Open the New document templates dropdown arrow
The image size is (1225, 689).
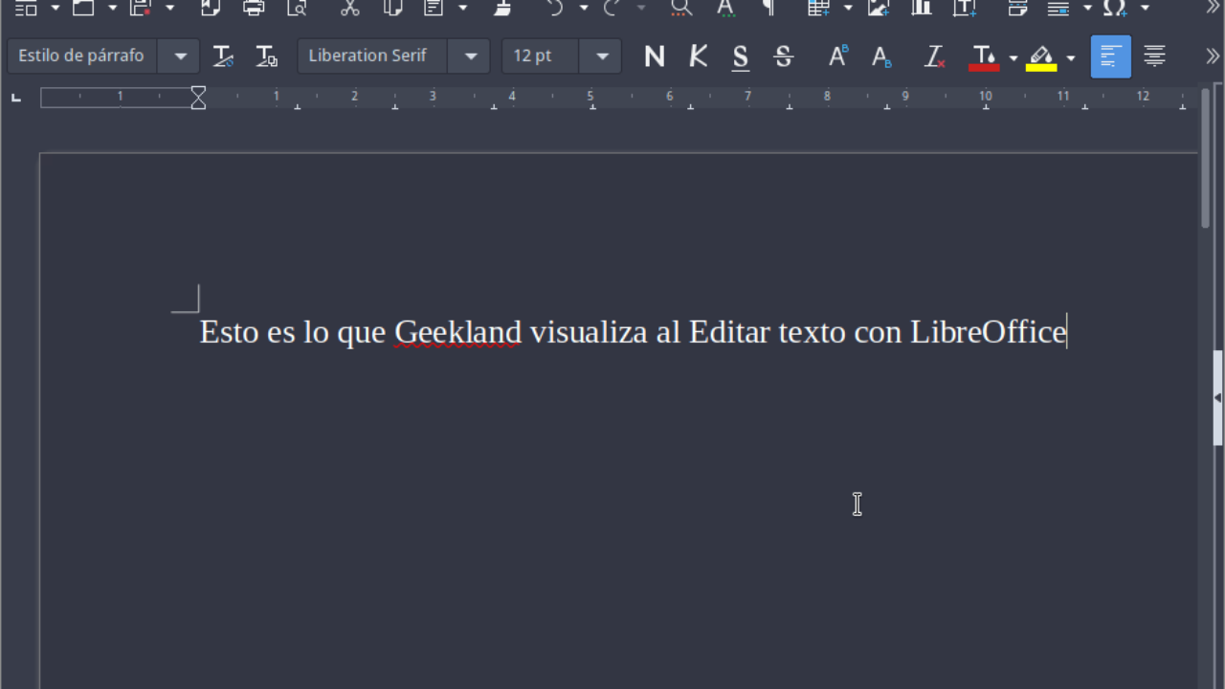click(55, 8)
